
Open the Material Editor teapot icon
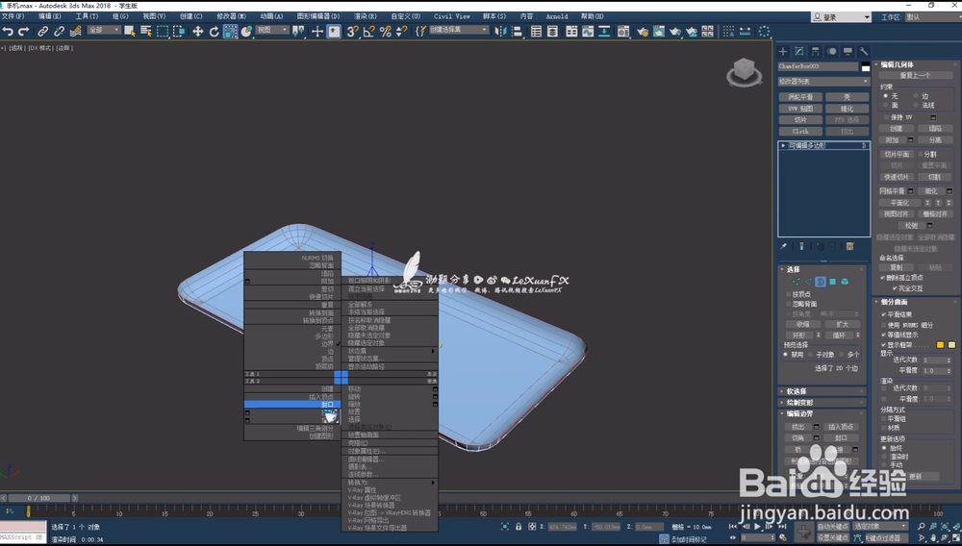pyautogui.click(x=643, y=31)
